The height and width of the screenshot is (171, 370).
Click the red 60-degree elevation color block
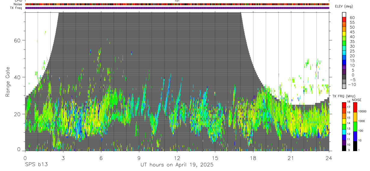click(x=344, y=19)
